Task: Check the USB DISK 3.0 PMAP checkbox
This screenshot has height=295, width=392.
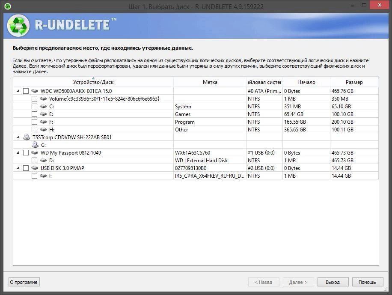Action: [26, 168]
